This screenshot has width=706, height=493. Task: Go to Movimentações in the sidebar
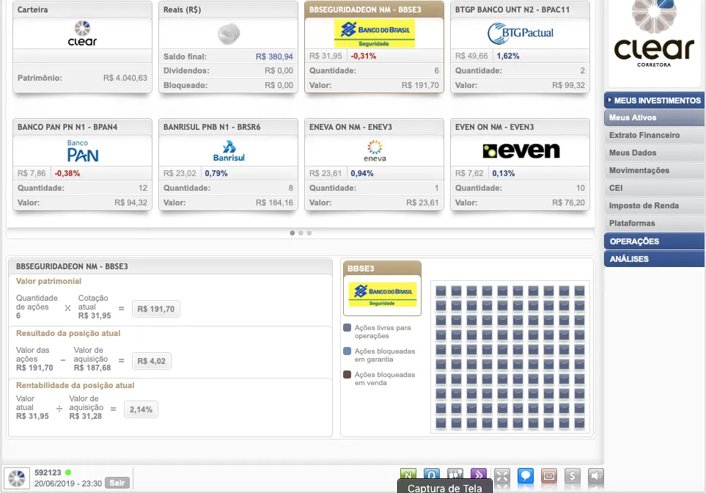[x=639, y=170]
